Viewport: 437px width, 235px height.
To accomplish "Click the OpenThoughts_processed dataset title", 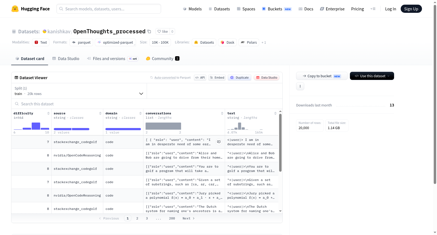I will [x=109, y=31].
